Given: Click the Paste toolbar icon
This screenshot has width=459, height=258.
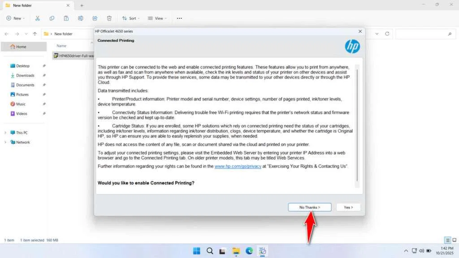Looking at the screenshot, I should click(66, 18).
